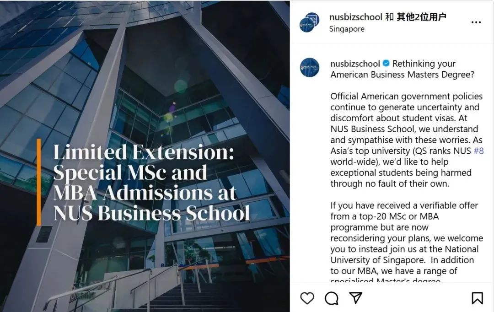Open the three-dot more options menu
The height and width of the screenshot is (312, 494).
coord(476,22)
